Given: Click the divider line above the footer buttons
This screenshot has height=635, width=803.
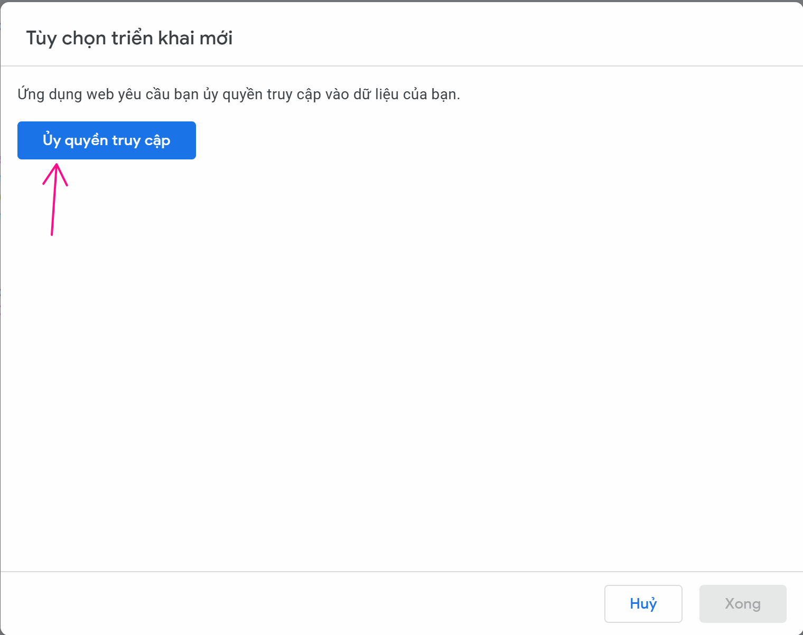Looking at the screenshot, I should coord(401,572).
